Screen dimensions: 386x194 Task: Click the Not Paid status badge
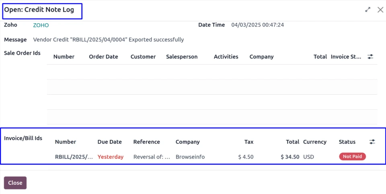[352, 157]
